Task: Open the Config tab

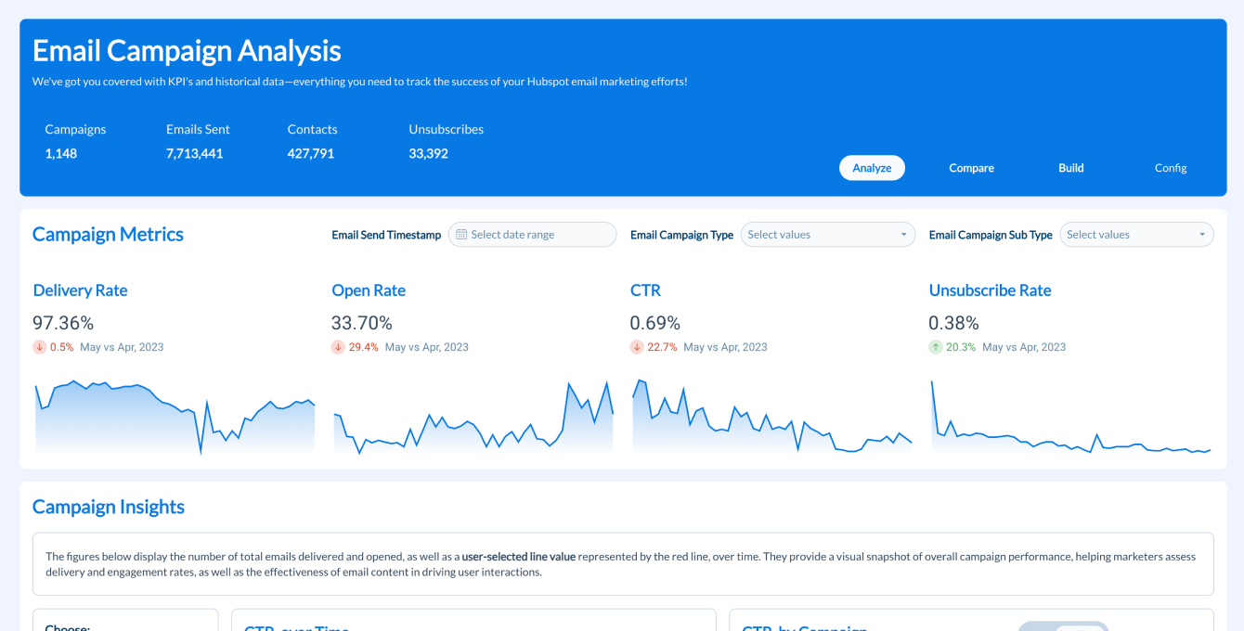Action: pyautogui.click(x=1171, y=168)
